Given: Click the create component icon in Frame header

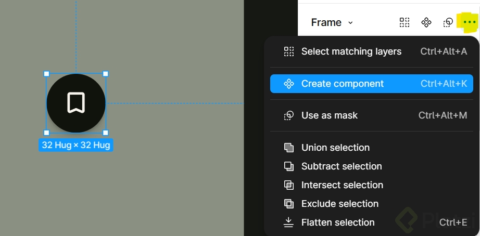Looking at the screenshot, I should click(x=426, y=22).
